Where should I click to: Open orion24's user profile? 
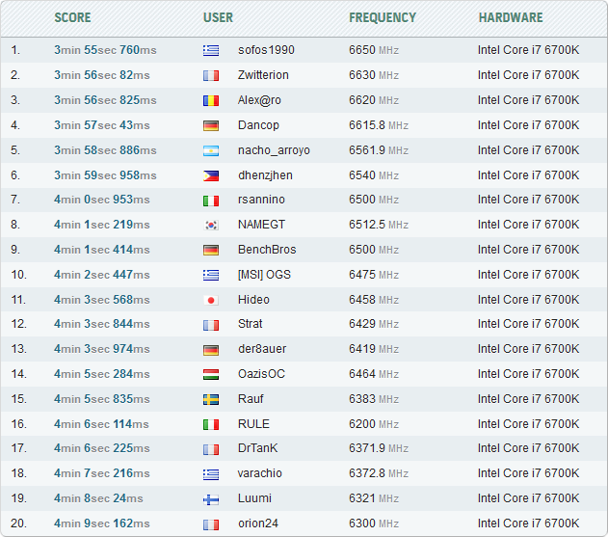click(259, 524)
